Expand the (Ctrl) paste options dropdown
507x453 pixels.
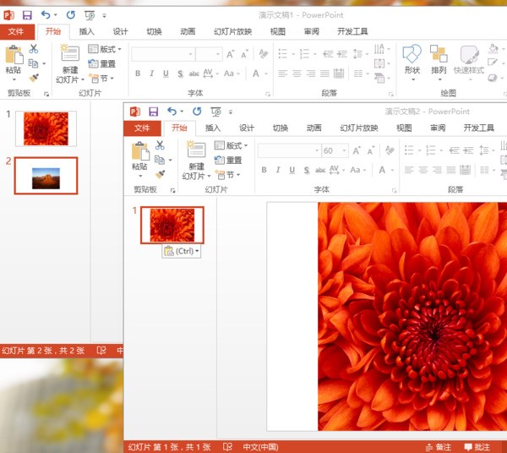182,251
